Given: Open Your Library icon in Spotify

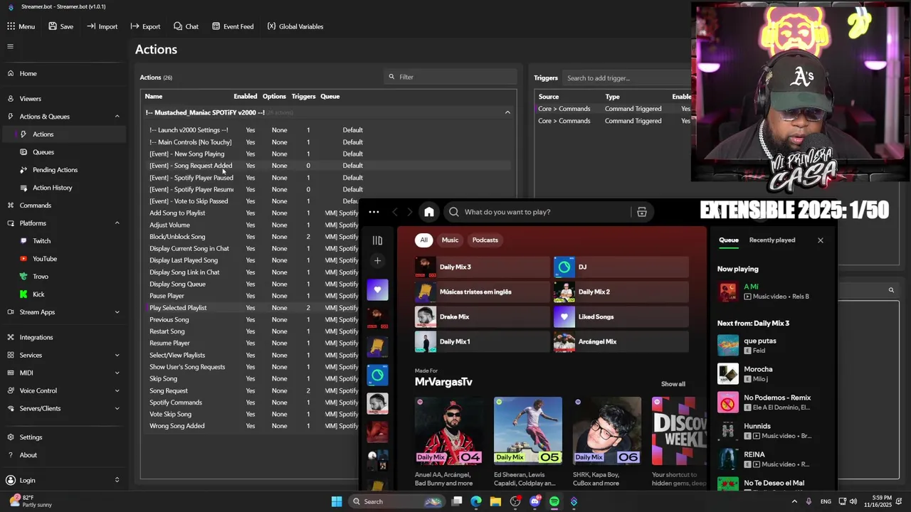Looking at the screenshot, I should 377,240.
